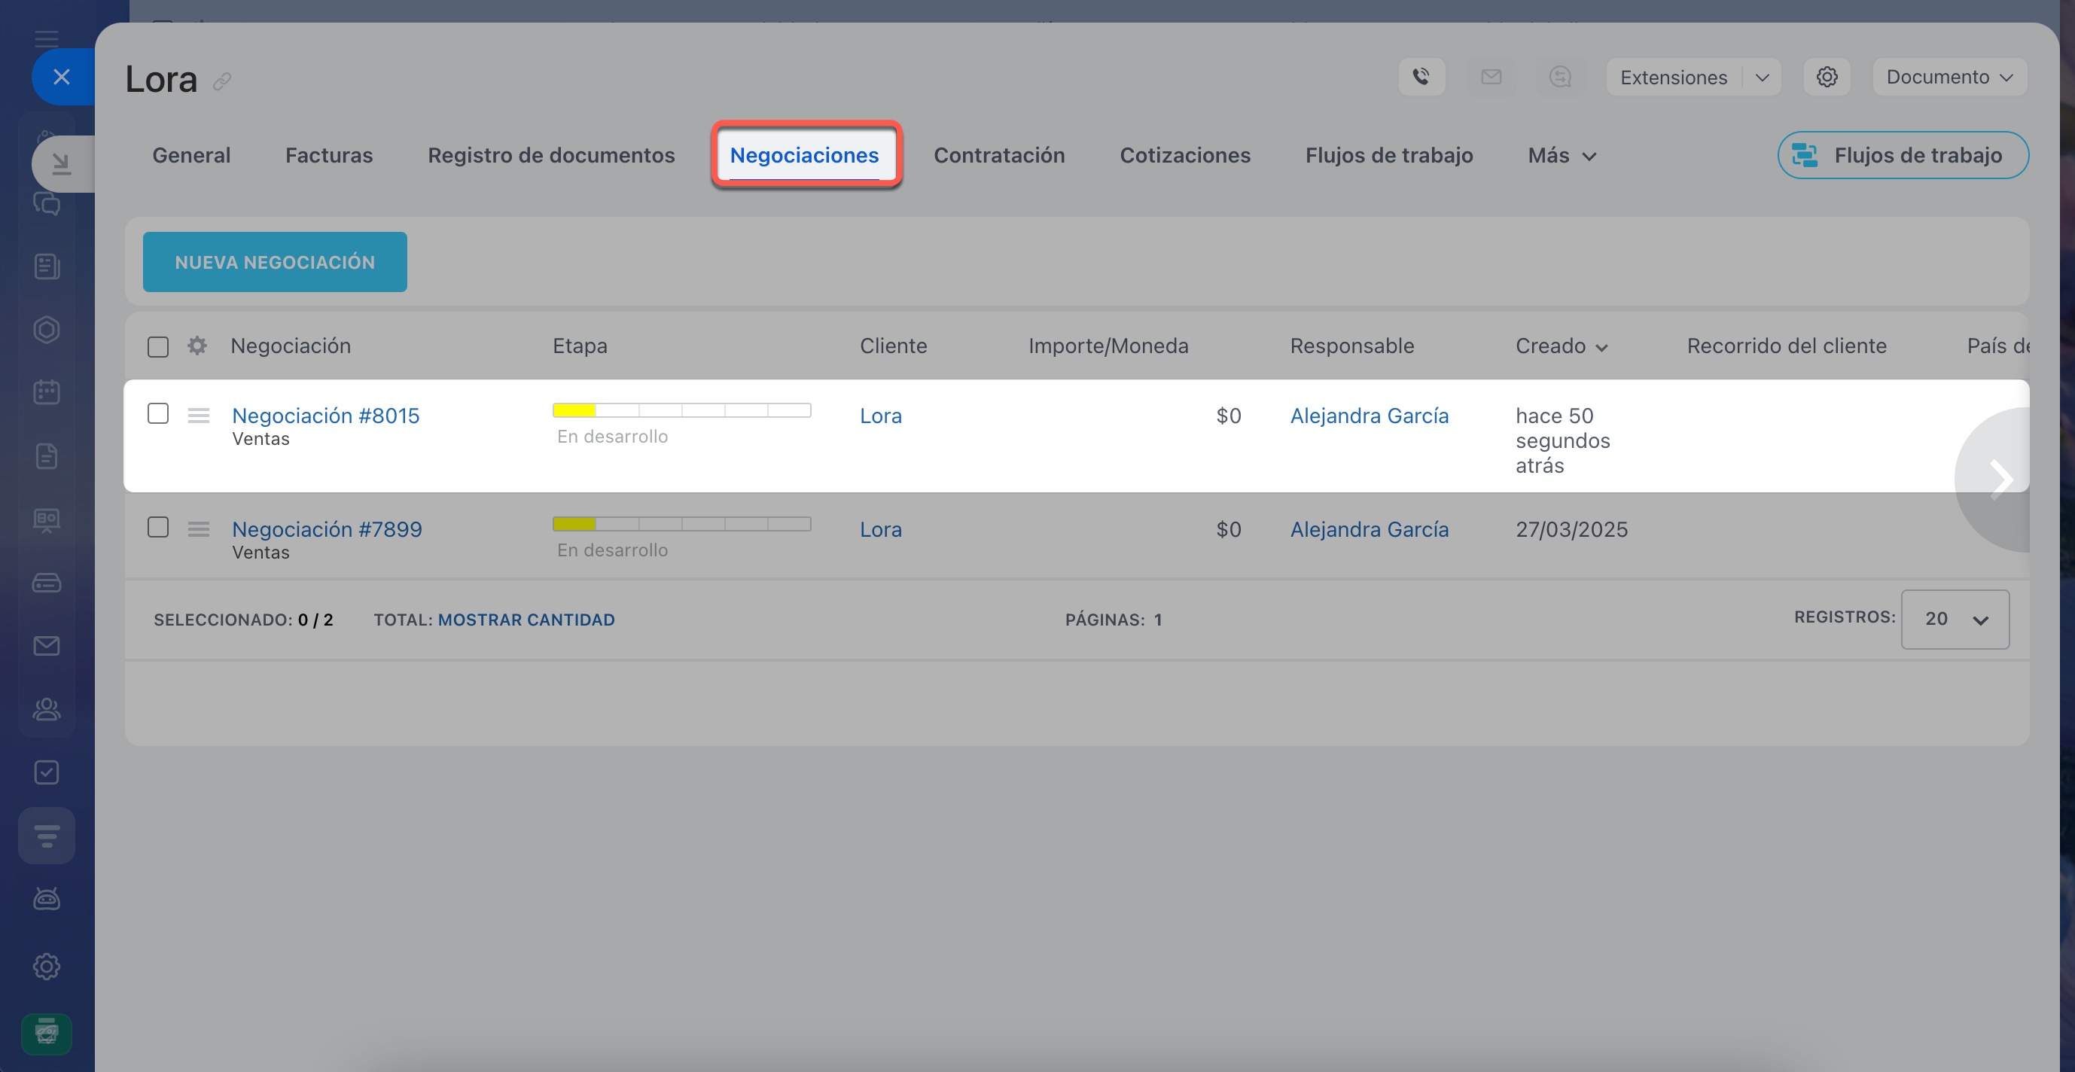Open Registros page size dropdown showing 20
This screenshot has width=2075, height=1072.
(1955, 619)
